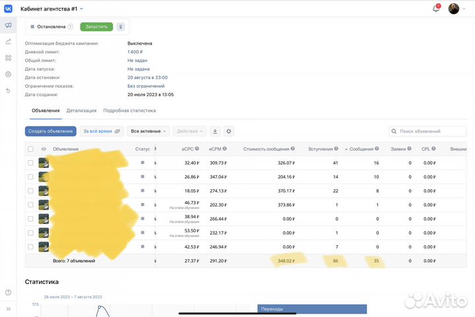Click the Создать объявление button

[51, 132]
